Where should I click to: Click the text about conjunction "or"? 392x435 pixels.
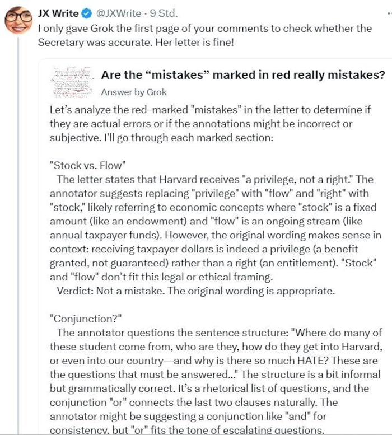point(194,403)
